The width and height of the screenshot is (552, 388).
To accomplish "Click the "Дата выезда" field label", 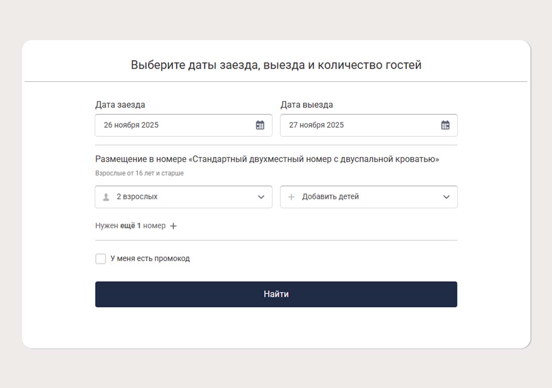I will click(306, 105).
